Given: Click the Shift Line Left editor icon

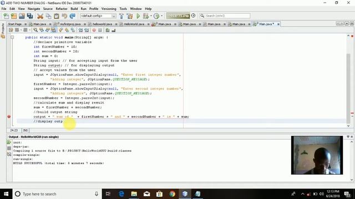Looking at the screenshot, I should 80,30.
